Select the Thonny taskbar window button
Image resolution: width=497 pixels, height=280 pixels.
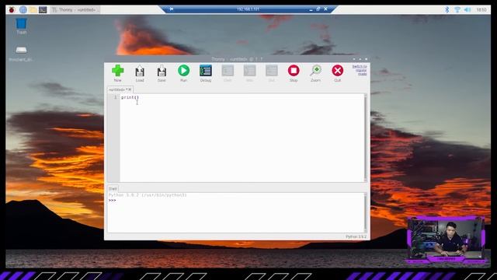click(x=75, y=10)
